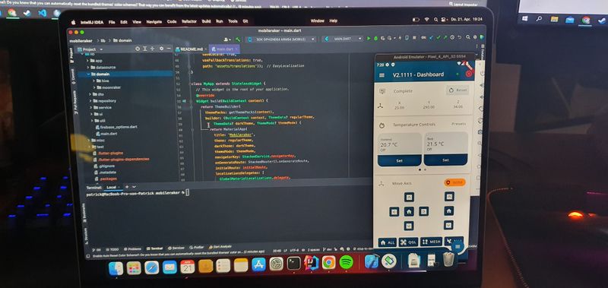The width and height of the screenshot is (608, 288).
Task: Run QGL quad gantry level button
Action: (408, 242)
